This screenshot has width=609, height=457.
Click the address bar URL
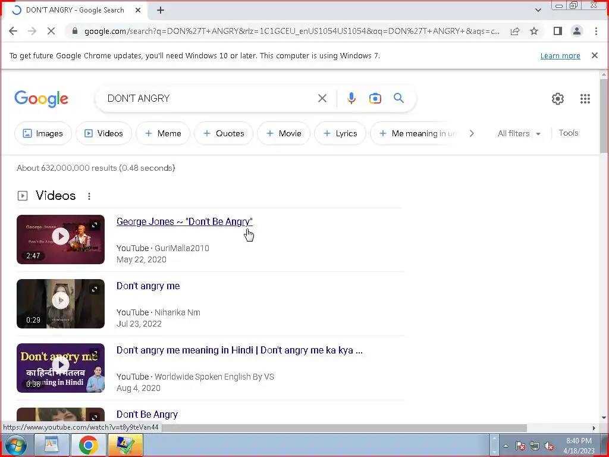pyautogui.click(x=291, y=31)
